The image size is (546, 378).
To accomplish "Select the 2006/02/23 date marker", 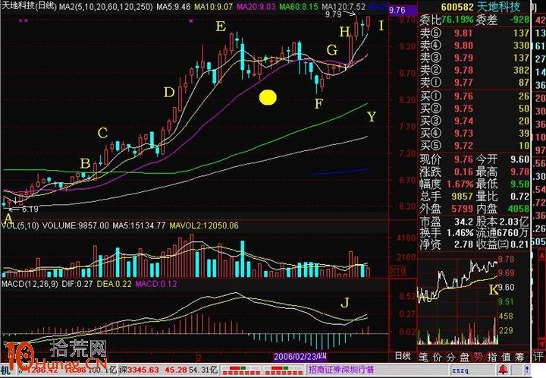I will [x=300, y=357].
